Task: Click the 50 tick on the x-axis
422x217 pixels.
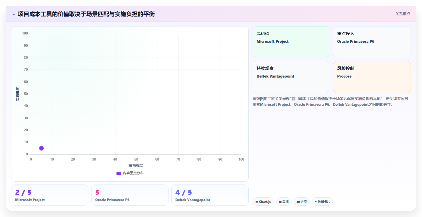Action: pos(136,159)
